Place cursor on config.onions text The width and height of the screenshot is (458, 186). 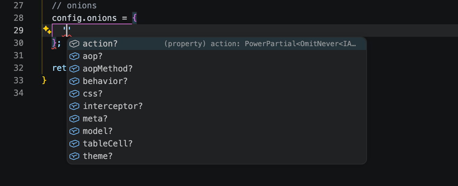84,18
